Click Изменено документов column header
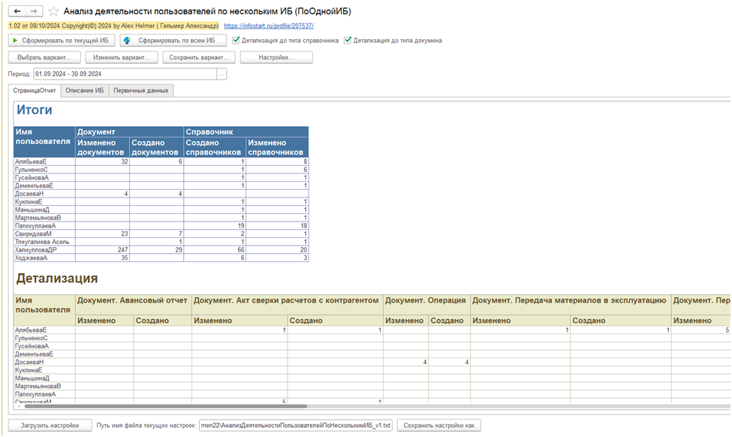Image resolution: width=732 pixels, height=437 pixels. (101, 147)
